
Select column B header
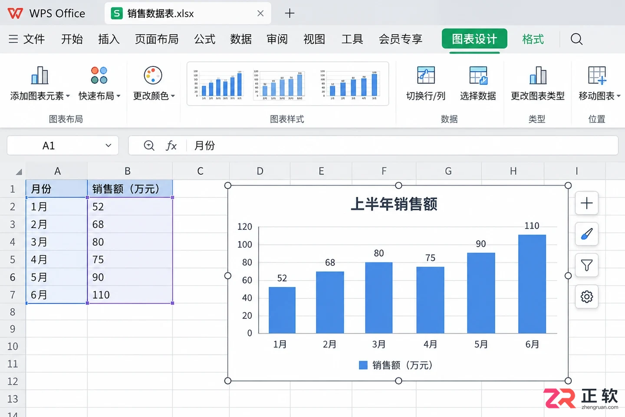coord(130,171)
